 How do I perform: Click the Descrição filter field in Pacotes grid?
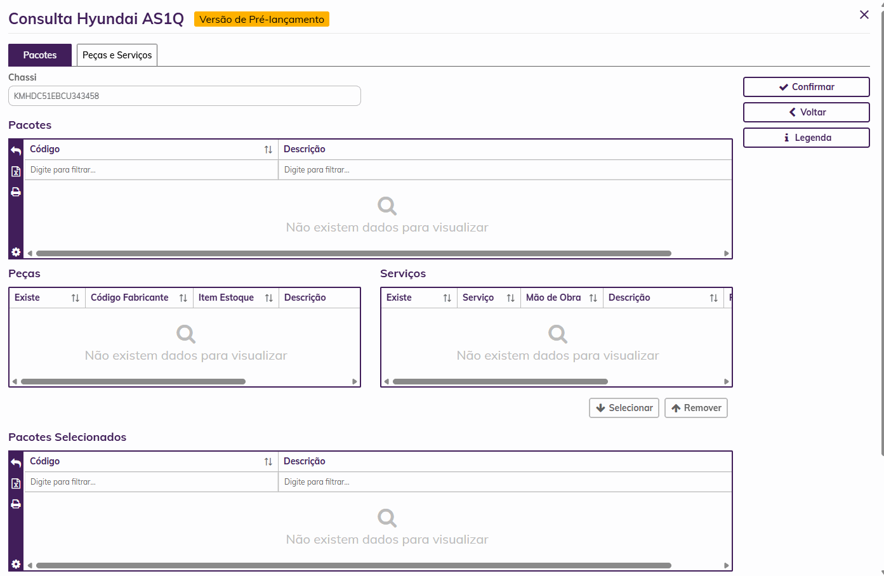pyautogui.click(x=505, y=170)
